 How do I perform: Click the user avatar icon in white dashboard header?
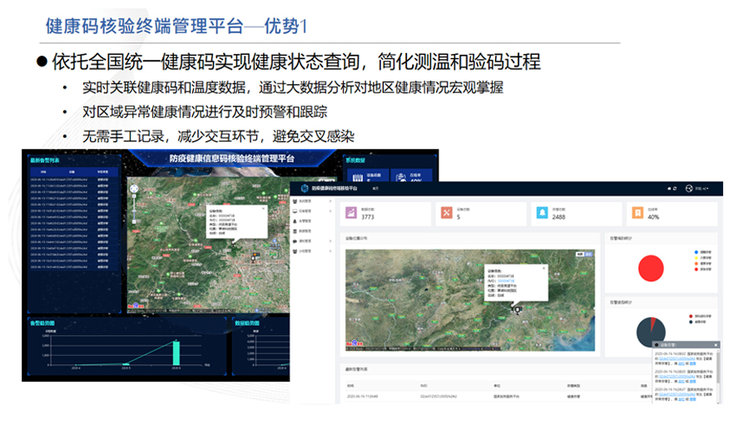(689, 188)
